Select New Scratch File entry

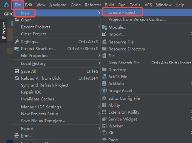point(124,63)
